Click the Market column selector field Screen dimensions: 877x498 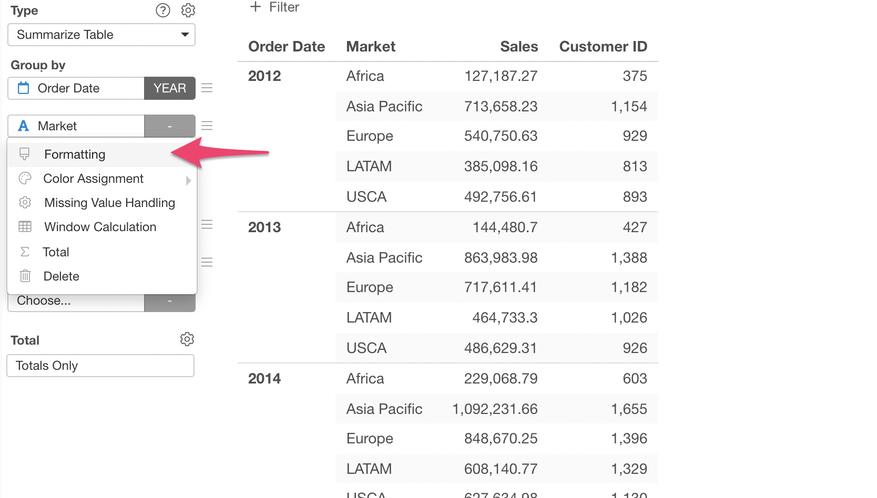(76, 126)
